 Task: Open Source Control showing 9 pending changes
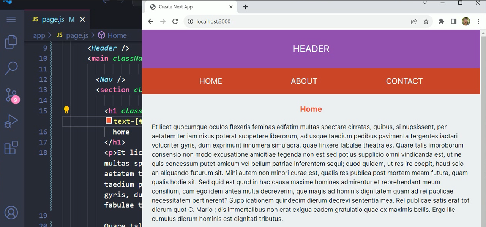tap(11, 95)
